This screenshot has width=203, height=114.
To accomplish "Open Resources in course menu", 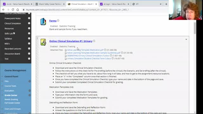I will (x=9, y=28).
